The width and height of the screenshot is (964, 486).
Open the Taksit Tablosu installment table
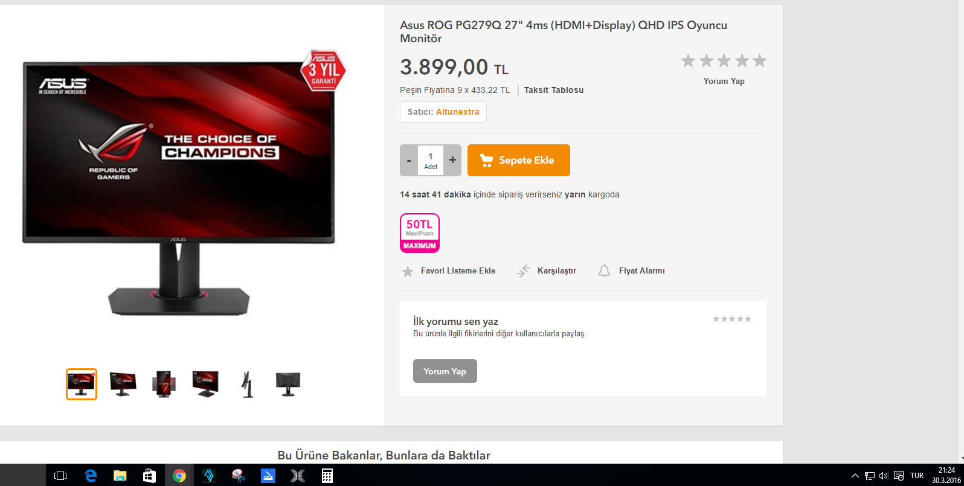pyautogui.click(x=554, y=90)
